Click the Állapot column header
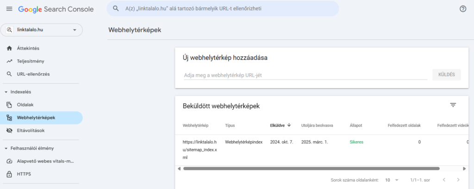The image size is (474, 189). coord(356,126)
